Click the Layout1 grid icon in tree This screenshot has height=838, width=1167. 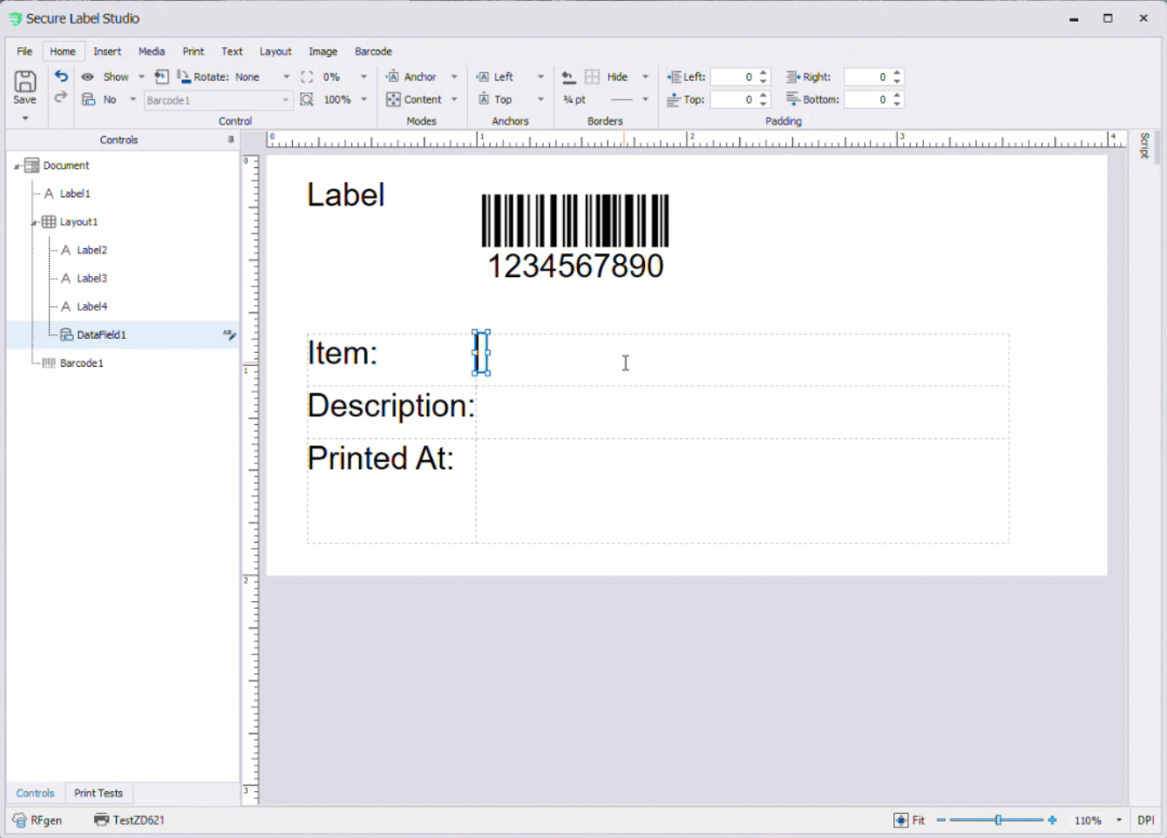click(49, 222)
